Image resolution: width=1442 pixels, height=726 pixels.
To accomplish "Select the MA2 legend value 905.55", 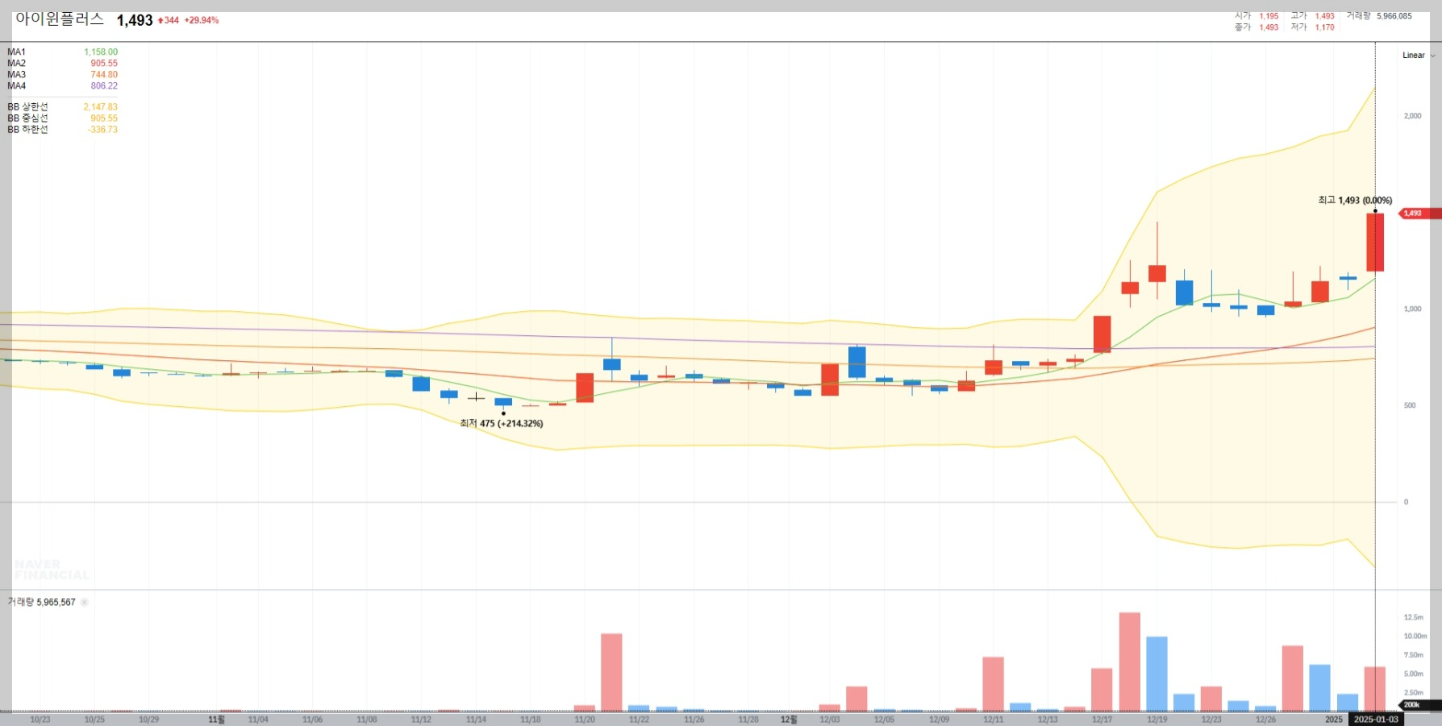I will 104,63.
